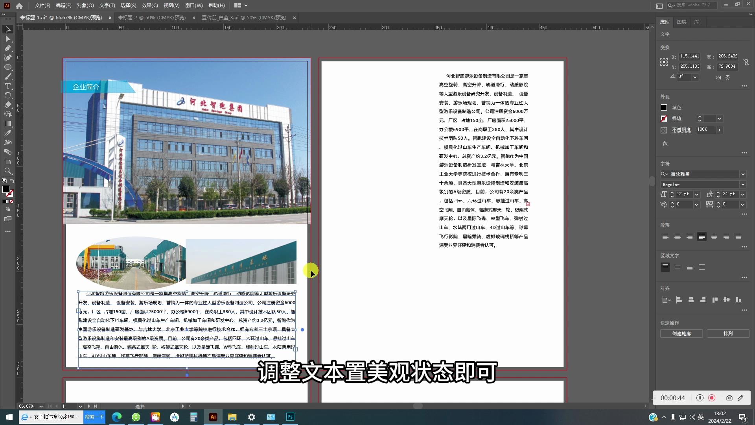Open the 文件(F) menu
Image resolution: width=755 pixels, height=425 pixels.
(42, 6)
